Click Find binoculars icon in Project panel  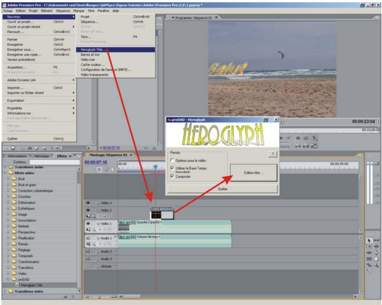tap(30, 148)
